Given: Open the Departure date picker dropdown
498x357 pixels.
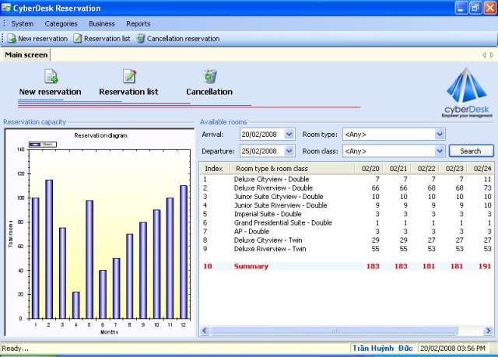Looking at the screenshot, I should [289, 151].
